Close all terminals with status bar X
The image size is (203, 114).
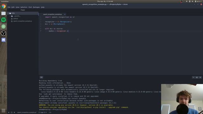tap(14, 112)
